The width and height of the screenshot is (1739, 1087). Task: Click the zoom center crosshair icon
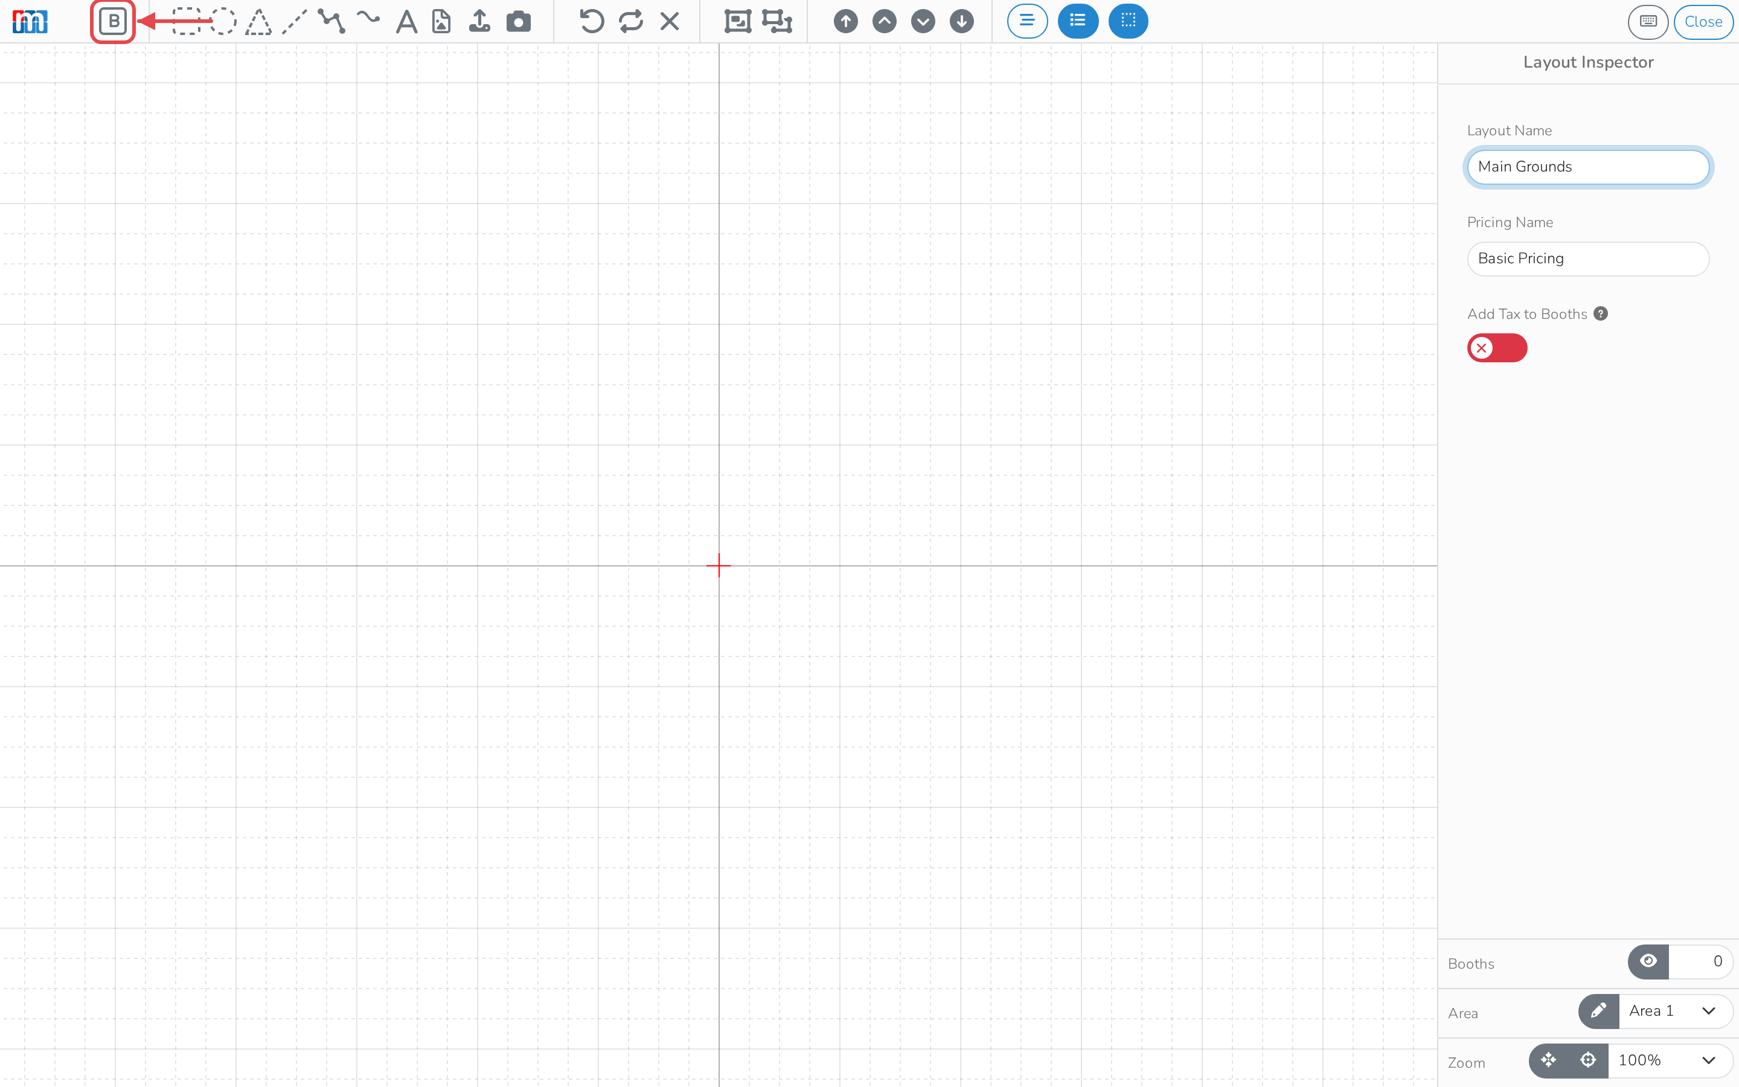coord(1588,1061)
